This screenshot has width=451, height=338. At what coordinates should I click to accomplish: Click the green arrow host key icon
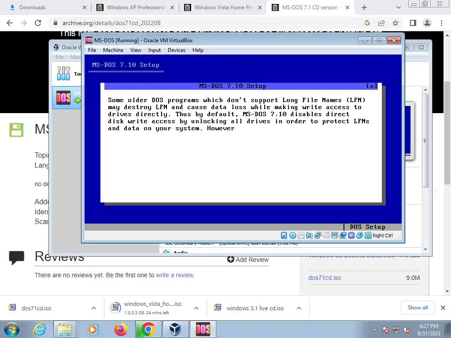[x=368, y=235]
